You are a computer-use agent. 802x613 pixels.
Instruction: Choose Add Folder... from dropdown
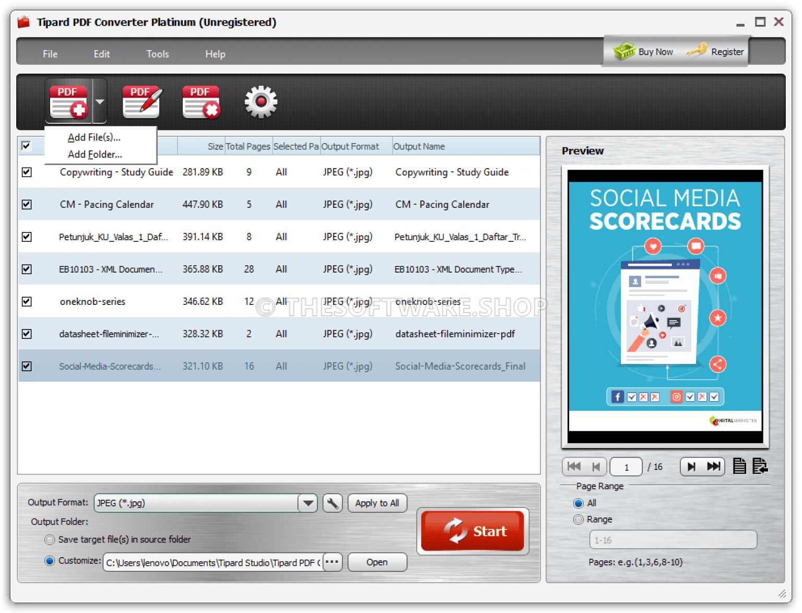[95, 155]
